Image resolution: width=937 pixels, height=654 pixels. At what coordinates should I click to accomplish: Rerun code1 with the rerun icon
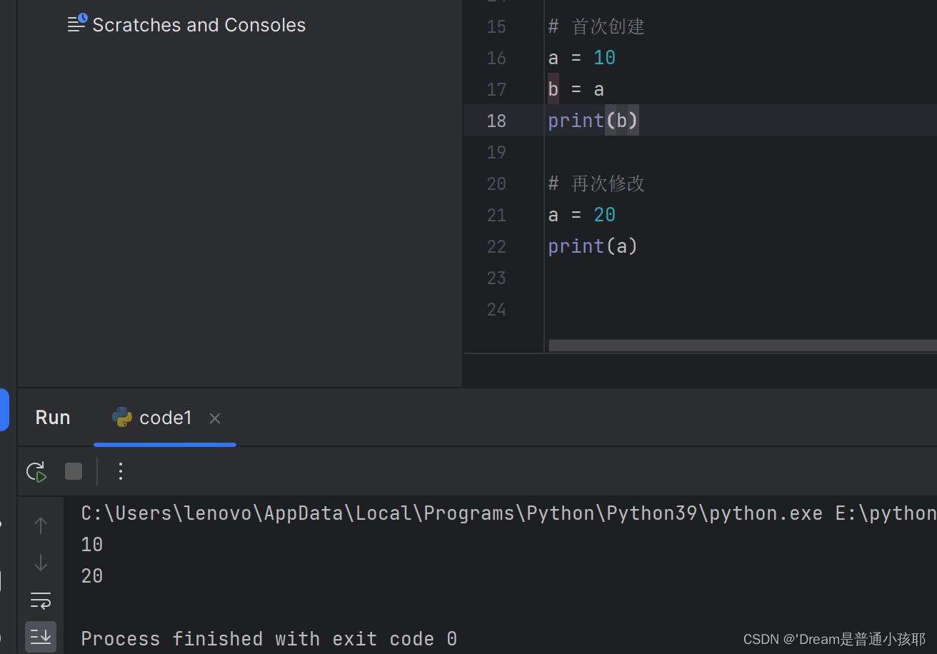(x=36, y=471)
